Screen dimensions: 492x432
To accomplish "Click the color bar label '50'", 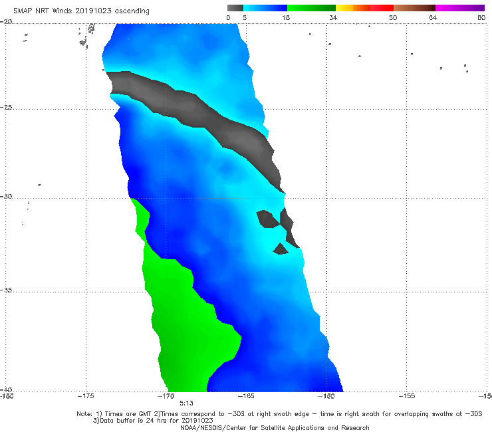I will (x=393, y=17).
